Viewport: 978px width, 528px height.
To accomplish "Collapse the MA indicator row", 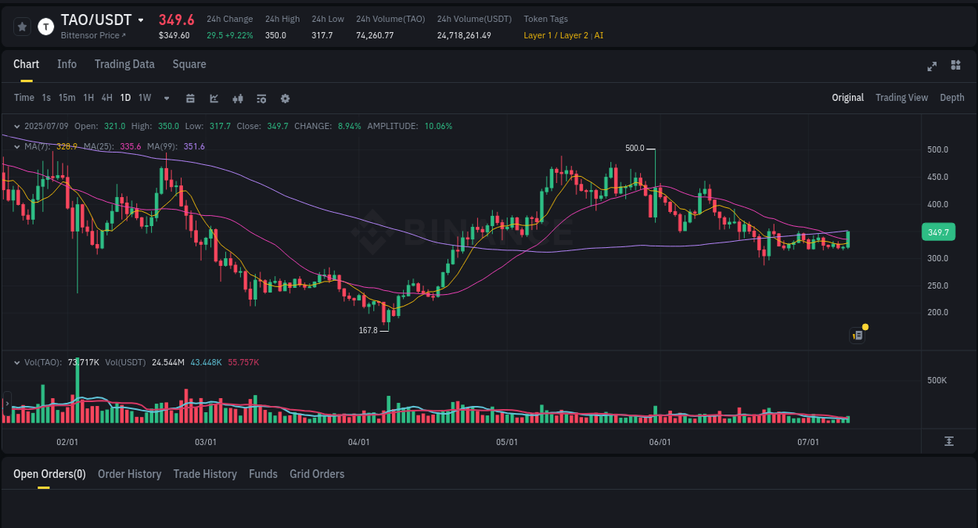I will point(17,146).
